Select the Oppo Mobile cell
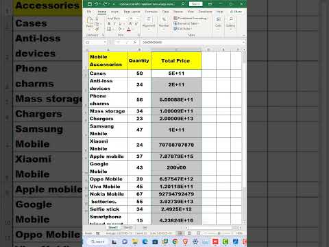Viewport: 329px width, 247px height. (108, 179)
